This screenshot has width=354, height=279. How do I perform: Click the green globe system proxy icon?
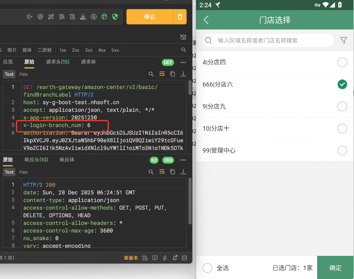(x=104, y=17)
